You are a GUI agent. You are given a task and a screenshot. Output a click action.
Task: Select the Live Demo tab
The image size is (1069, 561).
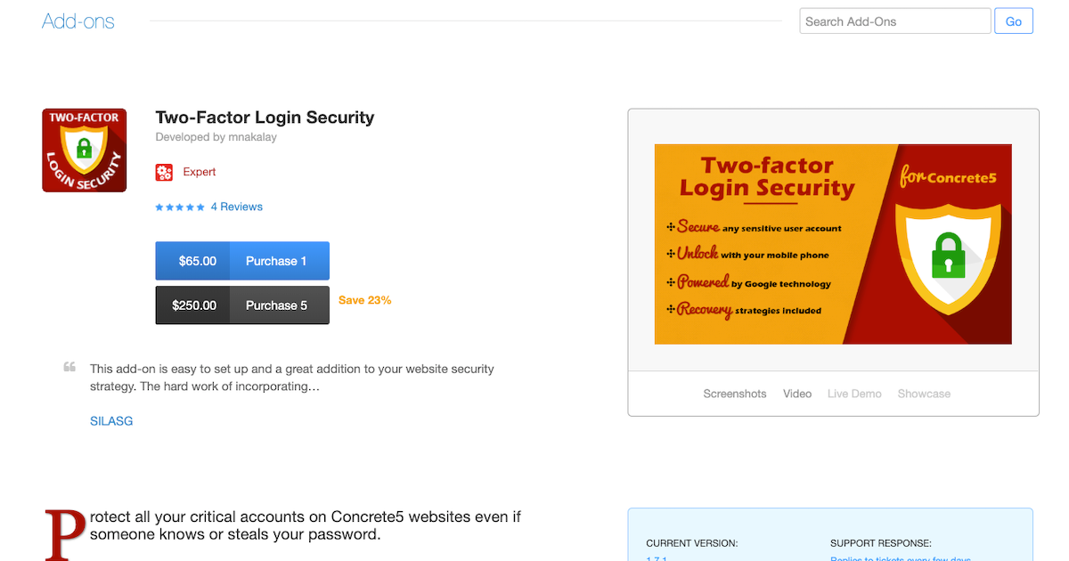(854, 394)
